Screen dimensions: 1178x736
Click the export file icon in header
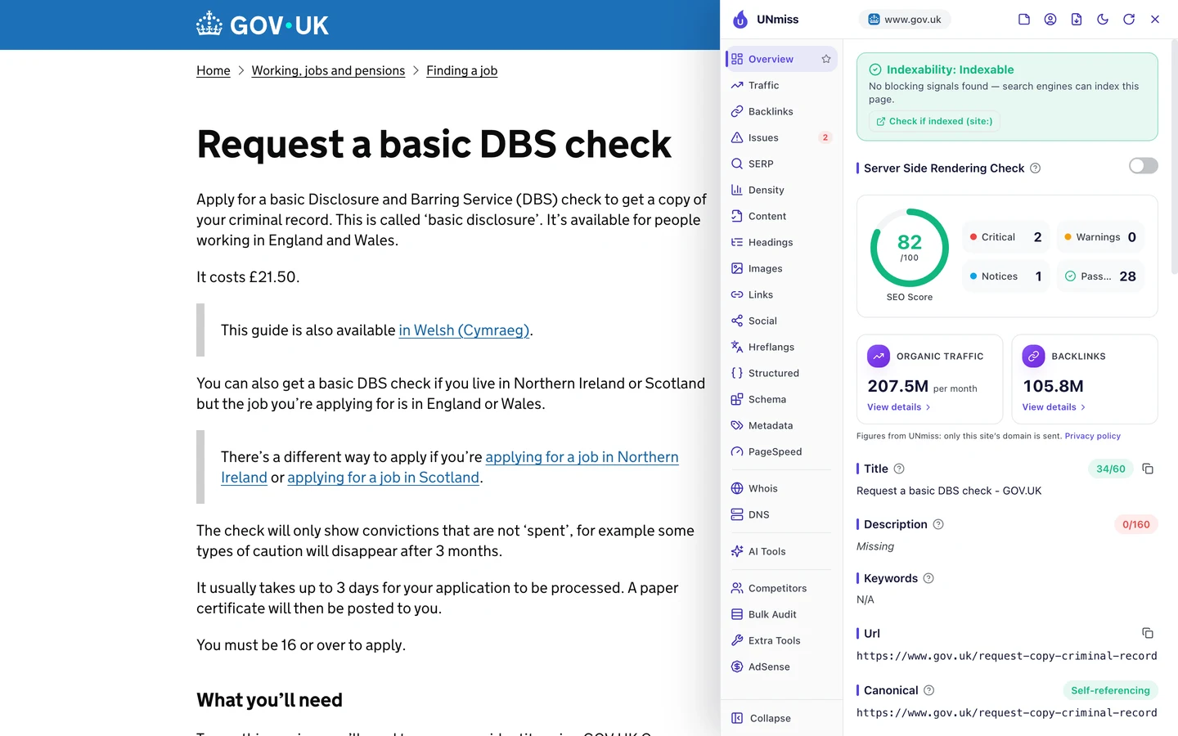[x=1077, y=19]
